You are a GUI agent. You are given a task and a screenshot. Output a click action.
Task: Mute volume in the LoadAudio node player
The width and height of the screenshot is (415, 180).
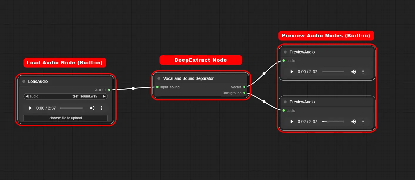click(x=92, y=108)
